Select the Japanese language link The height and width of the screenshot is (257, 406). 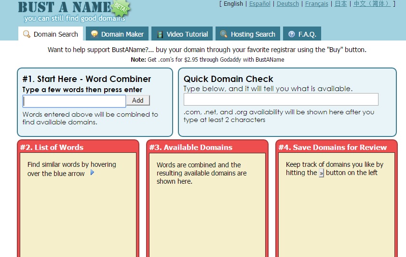pyautogui.click(x=341, y=4)
